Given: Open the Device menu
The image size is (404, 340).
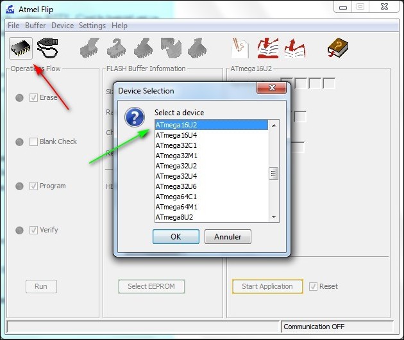Looking at the screenshot, I should point(63,26).
